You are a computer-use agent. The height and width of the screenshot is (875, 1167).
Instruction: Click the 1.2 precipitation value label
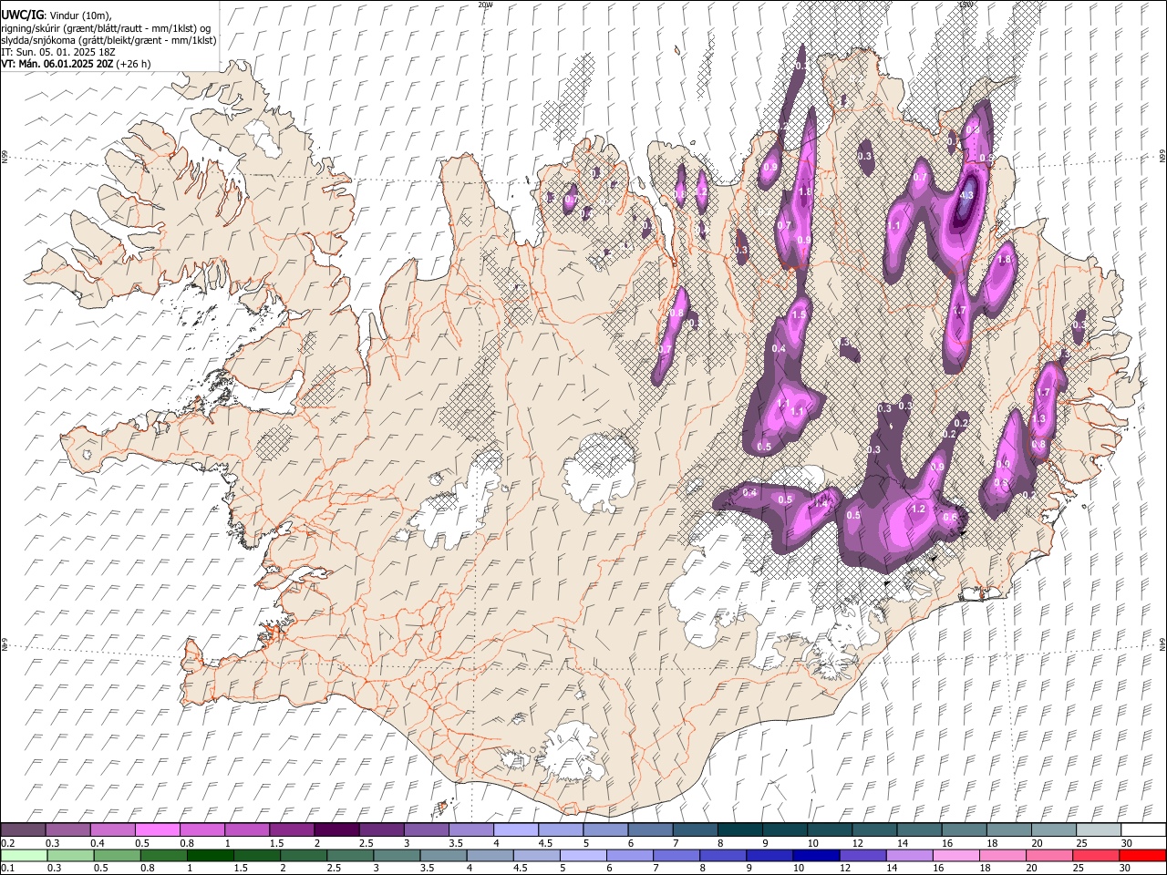918,509
